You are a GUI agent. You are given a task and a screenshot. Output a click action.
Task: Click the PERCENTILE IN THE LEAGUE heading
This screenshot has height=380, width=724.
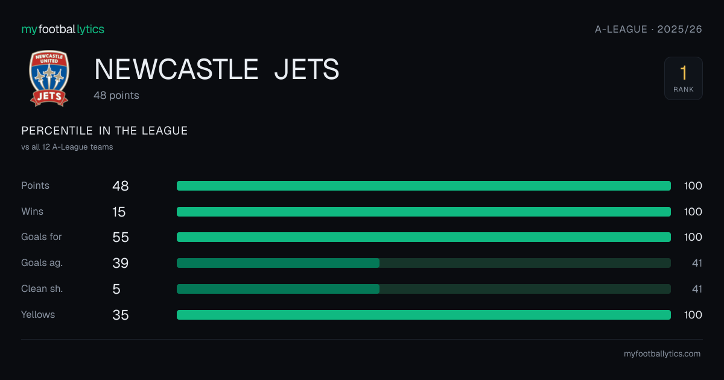point(104,131)
